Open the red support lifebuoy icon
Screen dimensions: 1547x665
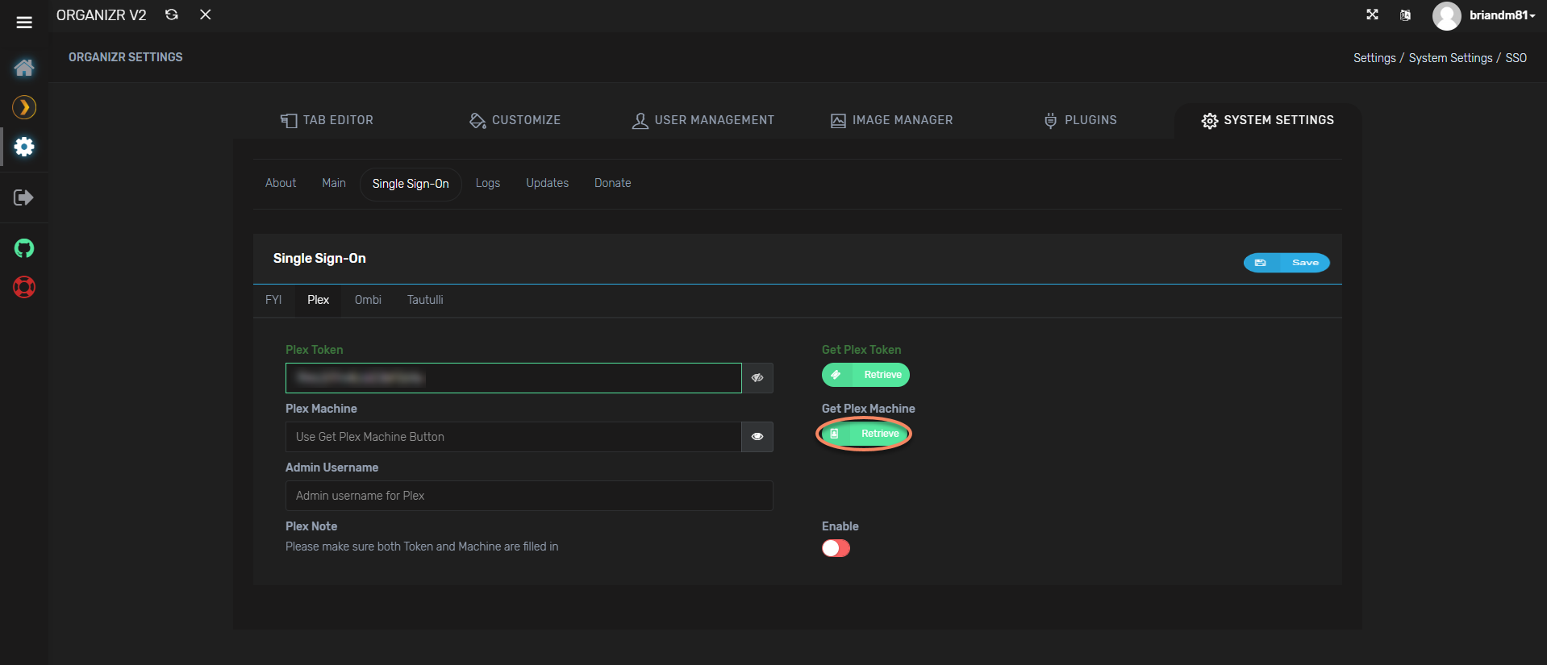(x=24, y=287)
